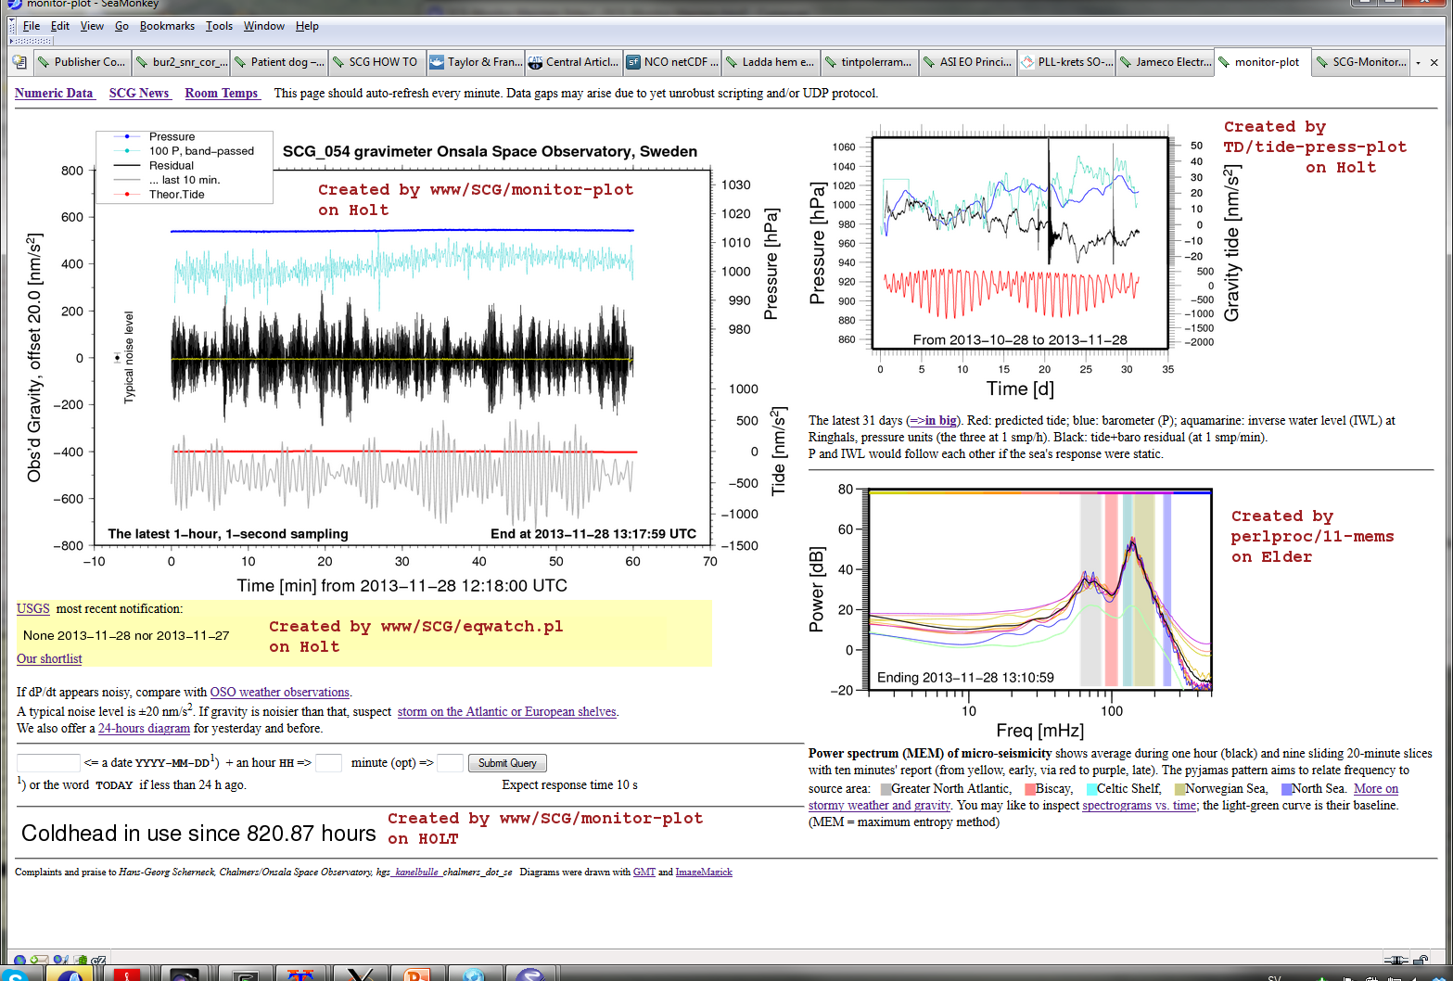This screenshot has height=981, width=1453.
Task: Click the new tab button in tab bar
Action: point(19,62)
